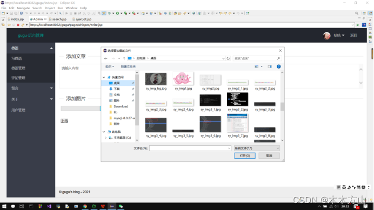Open the file type filter 所有文件(*.*) dropdown

(257, 148)
